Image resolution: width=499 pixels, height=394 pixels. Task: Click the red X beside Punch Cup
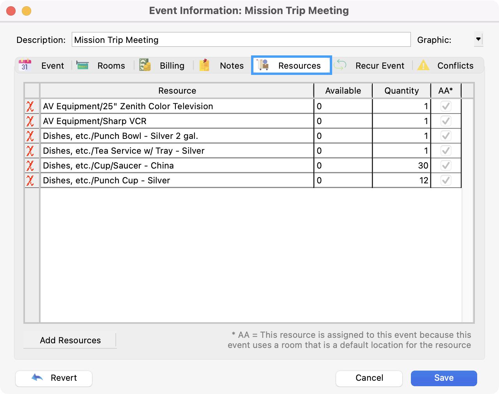[x=30, y=181]
